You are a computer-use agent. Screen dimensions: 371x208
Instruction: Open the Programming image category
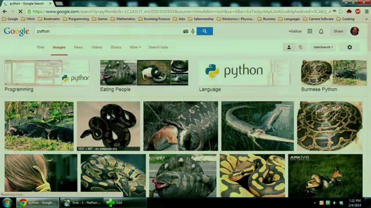[x=47, y=76]
